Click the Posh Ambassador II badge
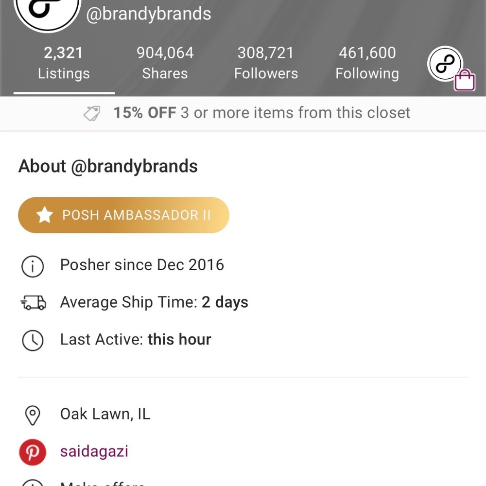The width and height of the screenshot is (486, 486). coord(123,214)
